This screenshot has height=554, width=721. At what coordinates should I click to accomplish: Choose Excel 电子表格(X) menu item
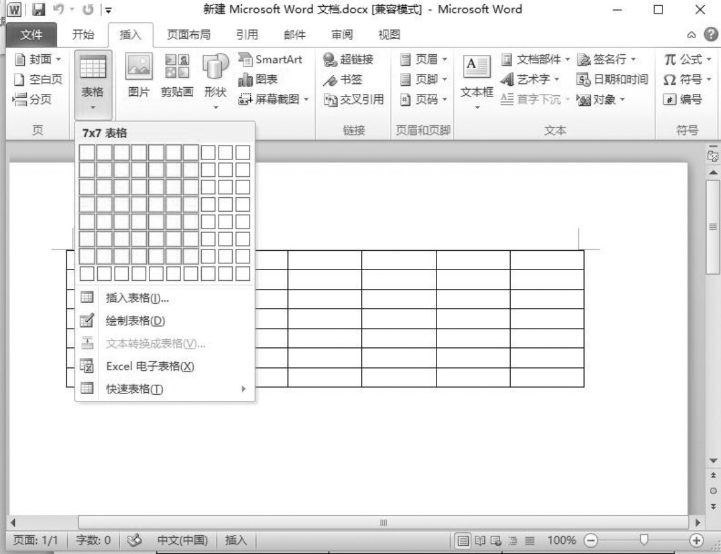pos(164,366)
